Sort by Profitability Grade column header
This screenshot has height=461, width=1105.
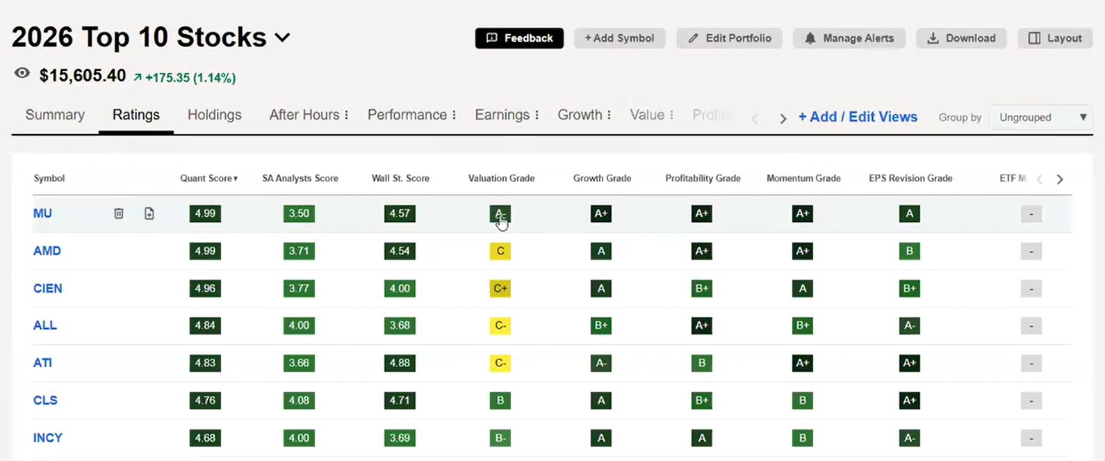[703, 179]
